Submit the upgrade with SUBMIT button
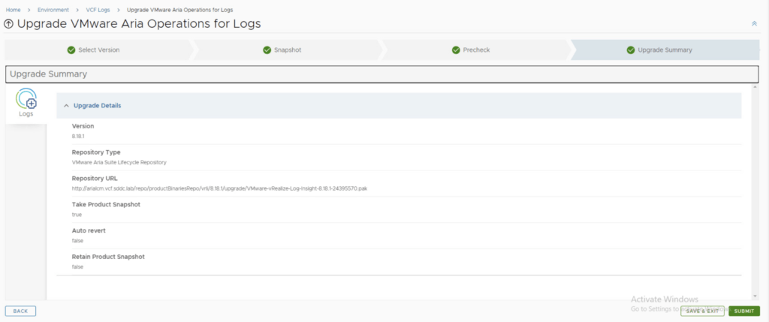 (743, 311)
